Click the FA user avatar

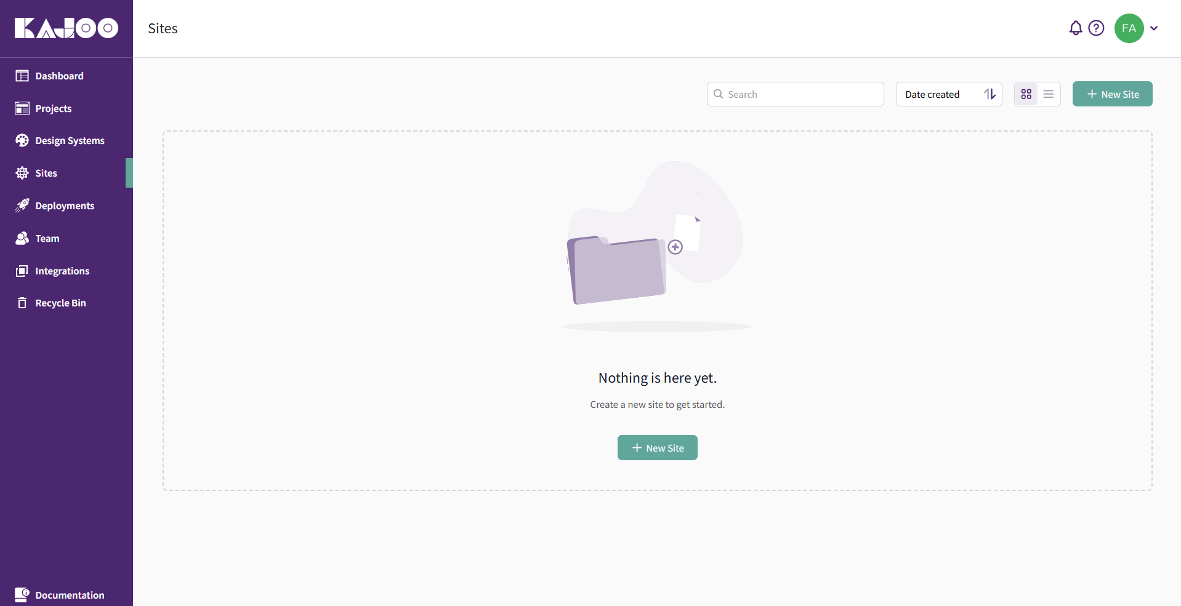pos(1129,28)
